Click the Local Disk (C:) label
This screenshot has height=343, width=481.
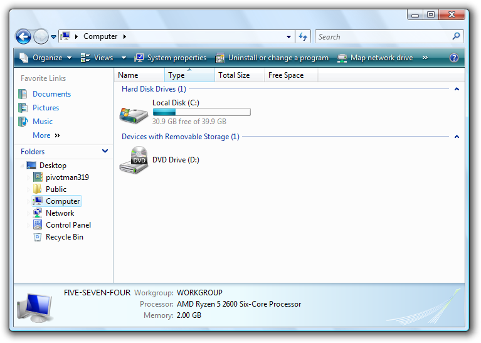pyautogui.click(x=176, y=103)
